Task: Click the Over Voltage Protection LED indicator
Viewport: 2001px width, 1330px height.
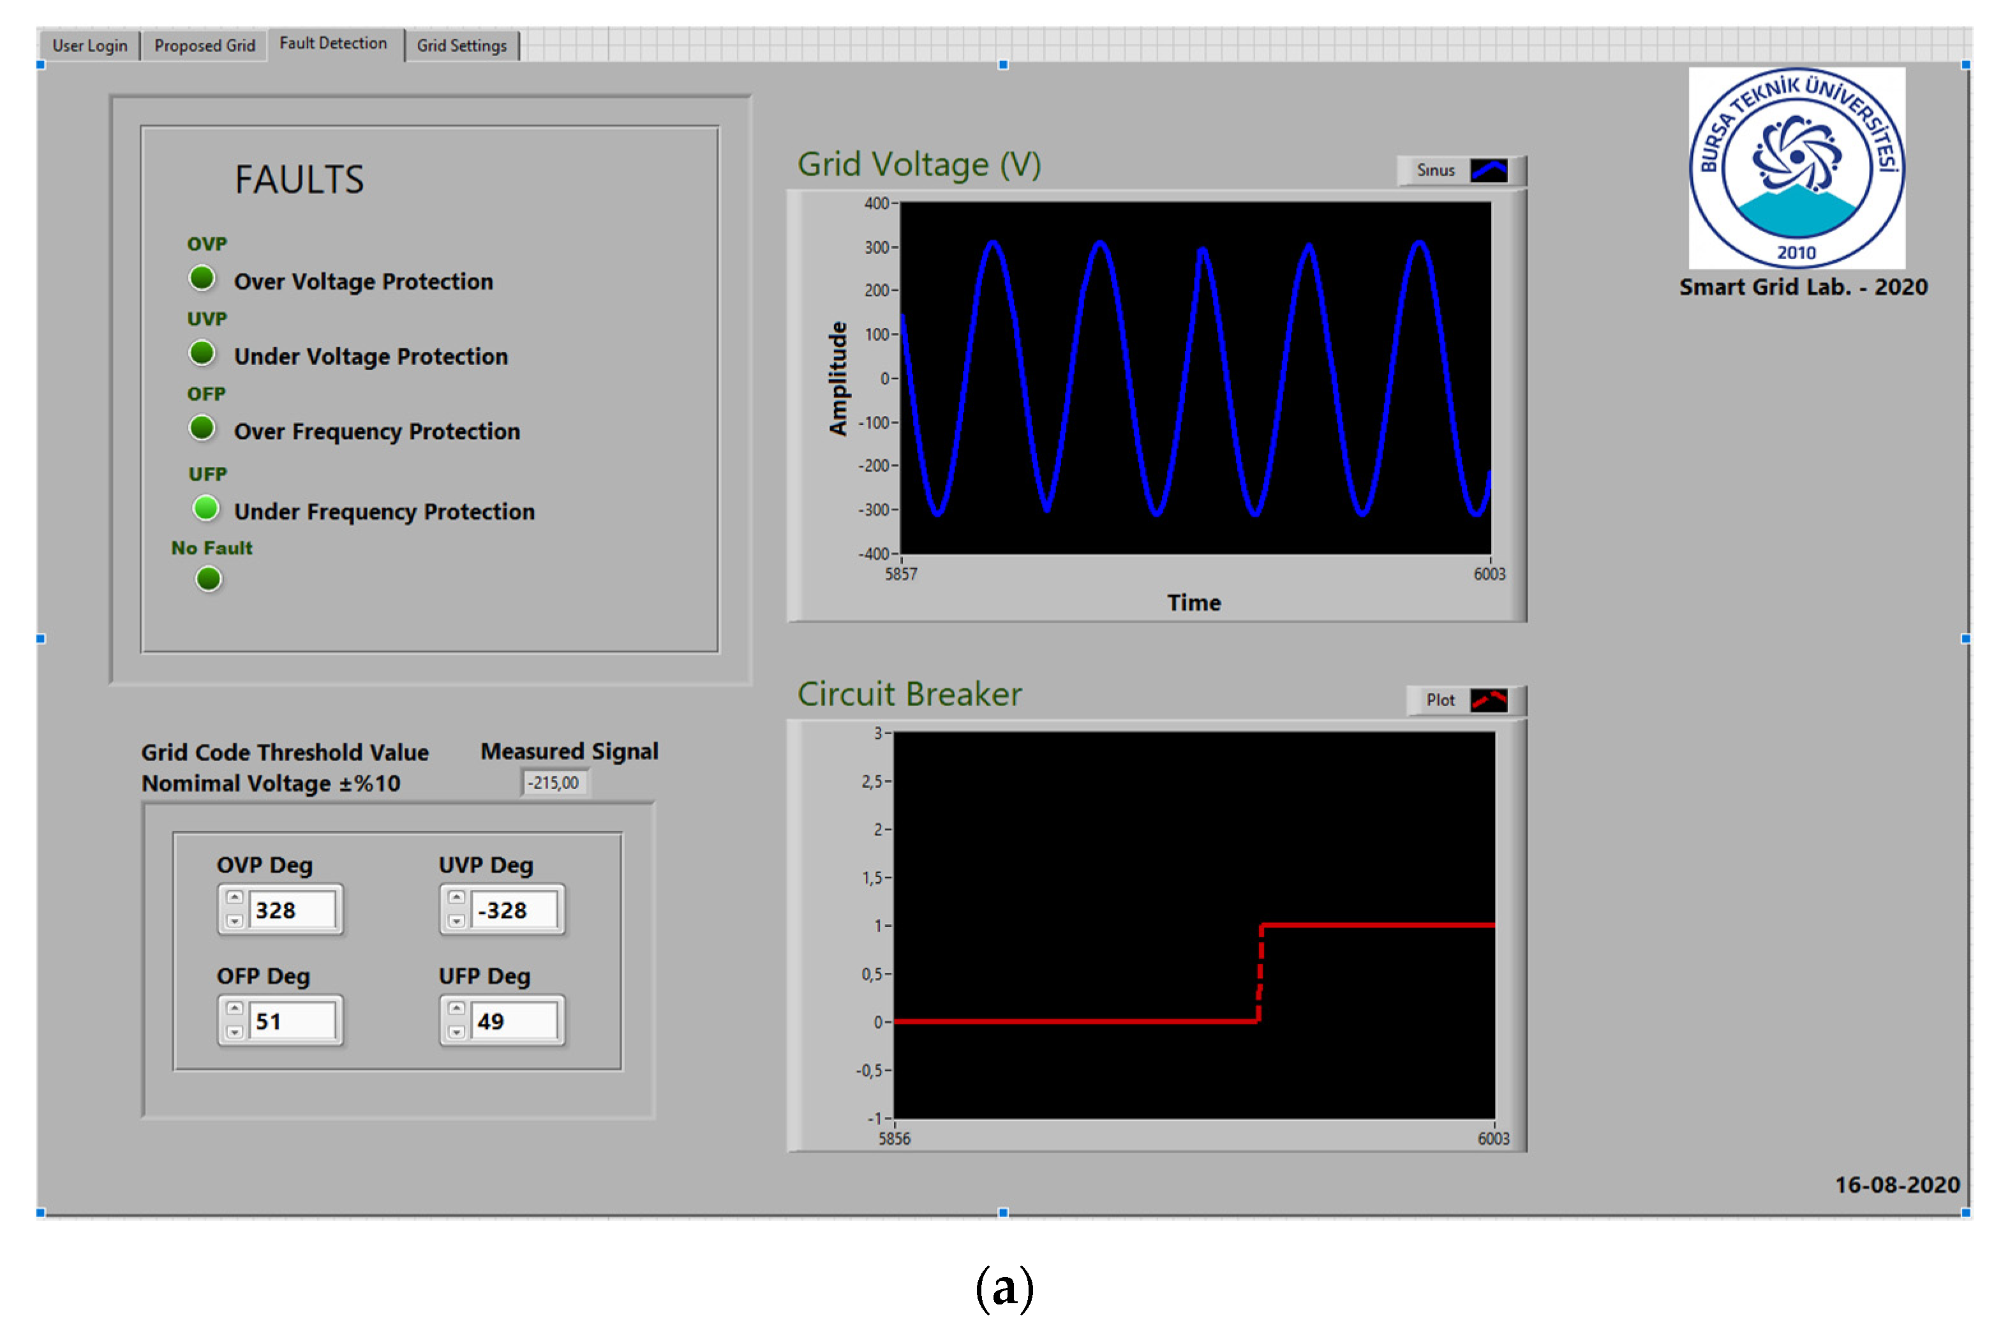Action: pos(201,277)
